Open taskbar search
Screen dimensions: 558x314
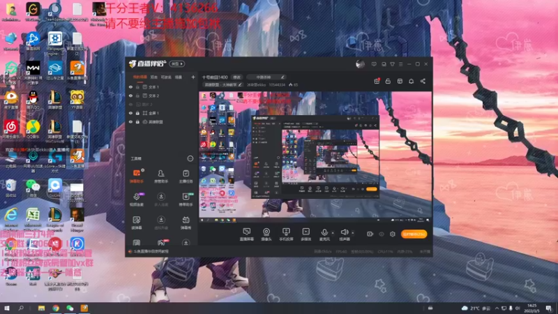pyautogui.click(x=21, y=308)
